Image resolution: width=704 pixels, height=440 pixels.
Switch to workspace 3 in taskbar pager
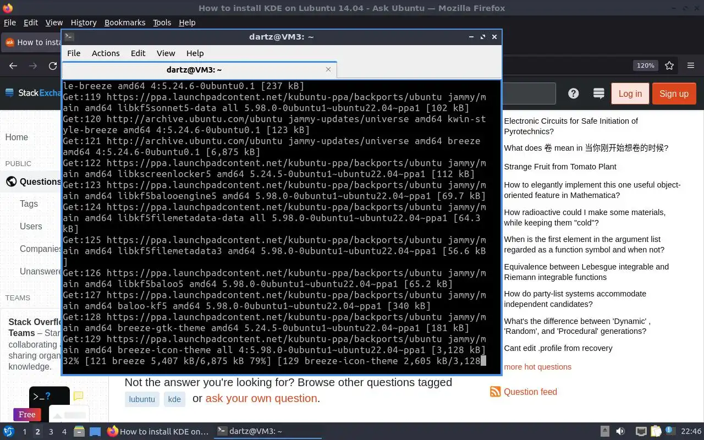click(51, 432)
